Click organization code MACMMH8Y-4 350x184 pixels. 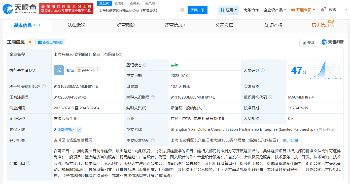tap(301, 97)
